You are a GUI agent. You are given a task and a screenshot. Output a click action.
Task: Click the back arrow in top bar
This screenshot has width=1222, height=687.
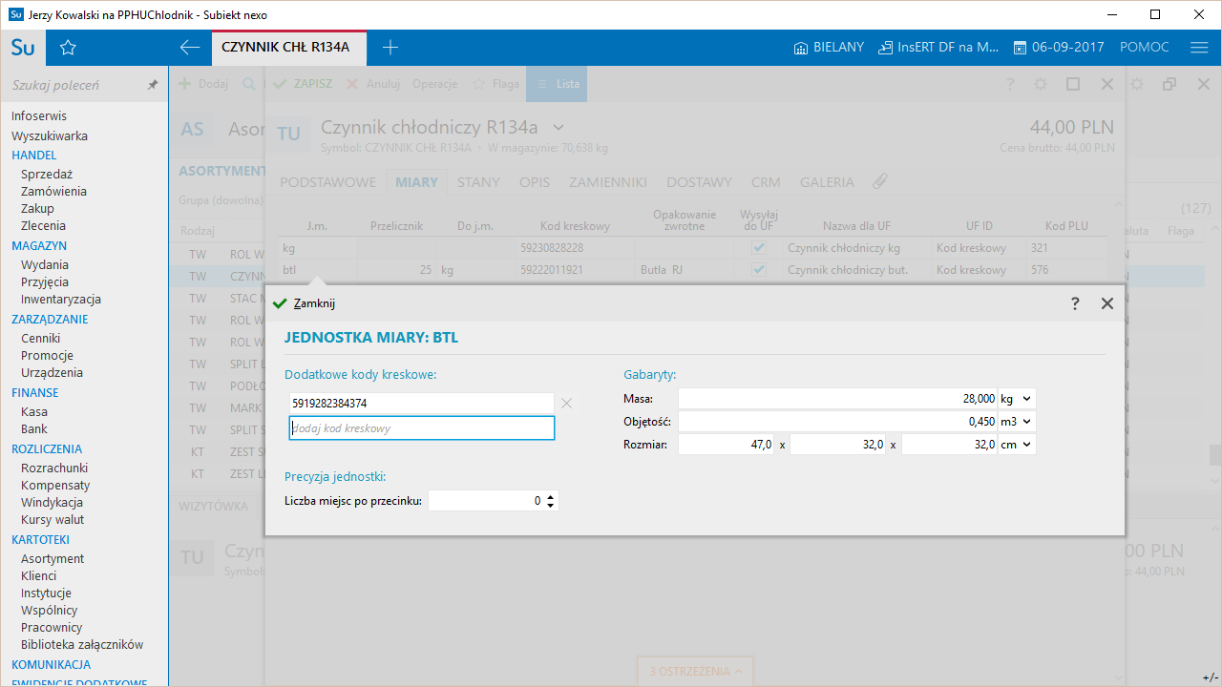tap(190, 48)
